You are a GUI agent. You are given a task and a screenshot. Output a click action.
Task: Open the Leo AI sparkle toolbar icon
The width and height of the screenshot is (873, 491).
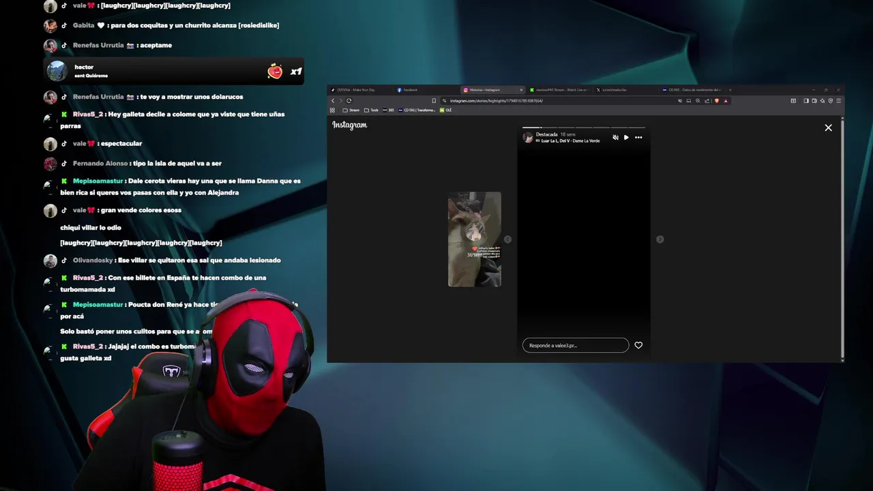pyautogui.click(x=822, y=101)
